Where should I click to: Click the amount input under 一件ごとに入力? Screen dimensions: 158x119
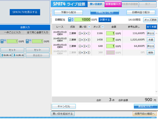coord(12,41)
